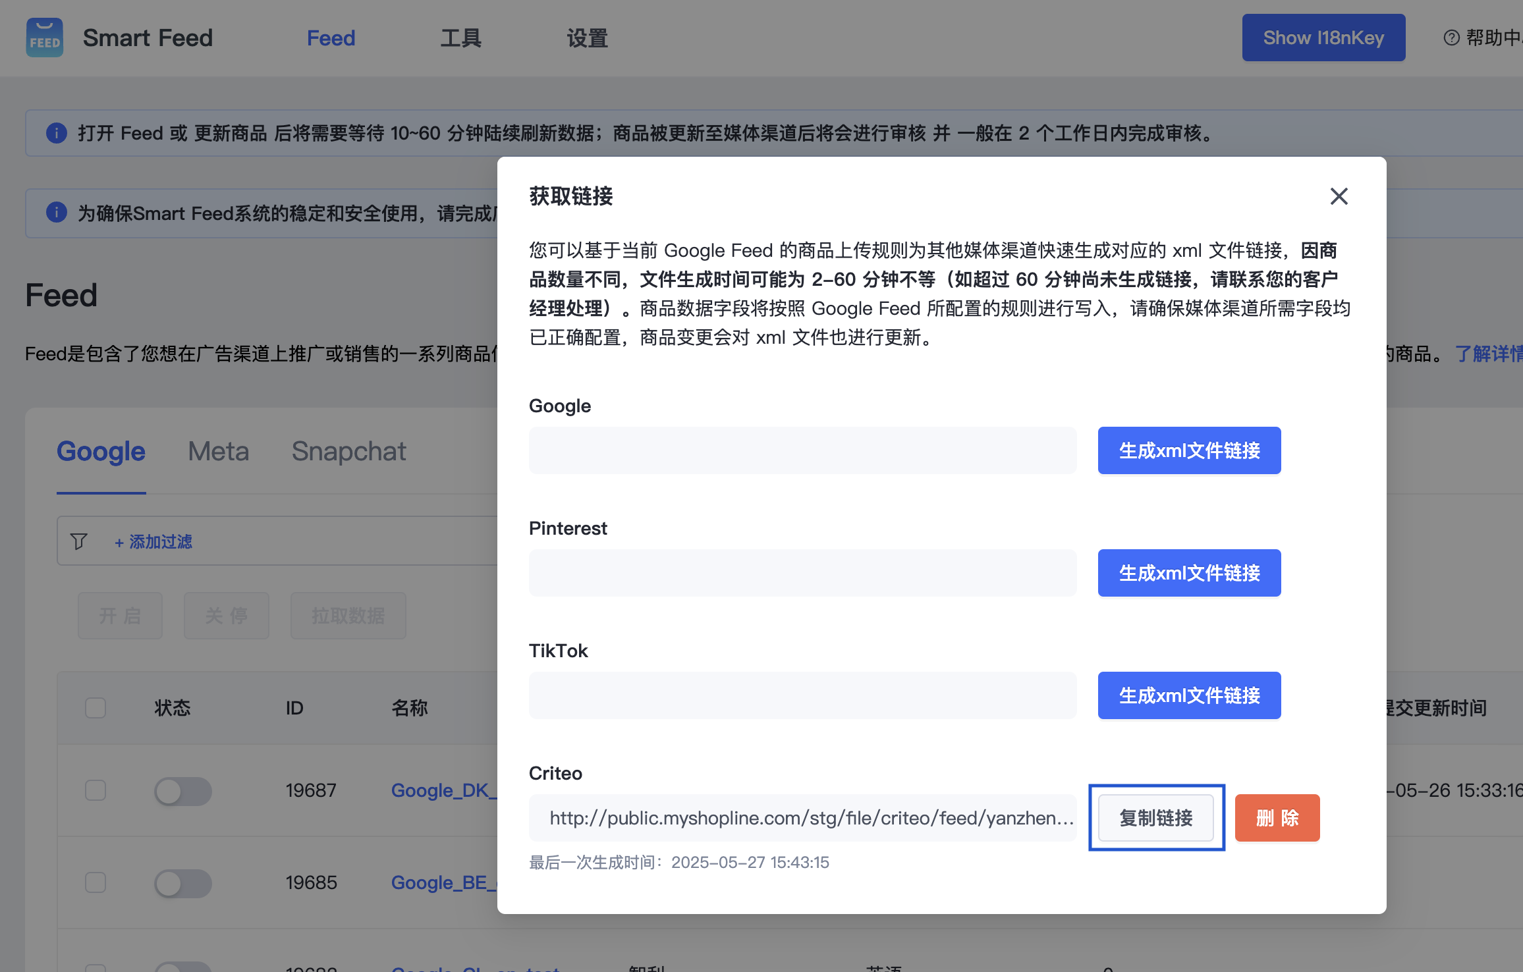
Task: Click the Feed page heading
Action: (61, 295)
